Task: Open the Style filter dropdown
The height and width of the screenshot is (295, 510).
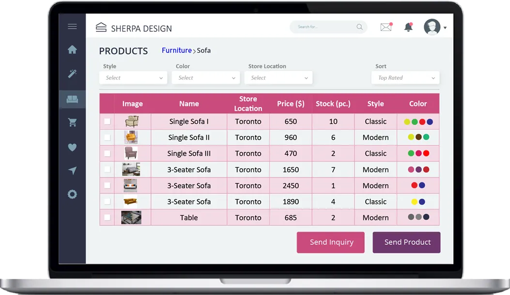Action: tap(133, 78)
